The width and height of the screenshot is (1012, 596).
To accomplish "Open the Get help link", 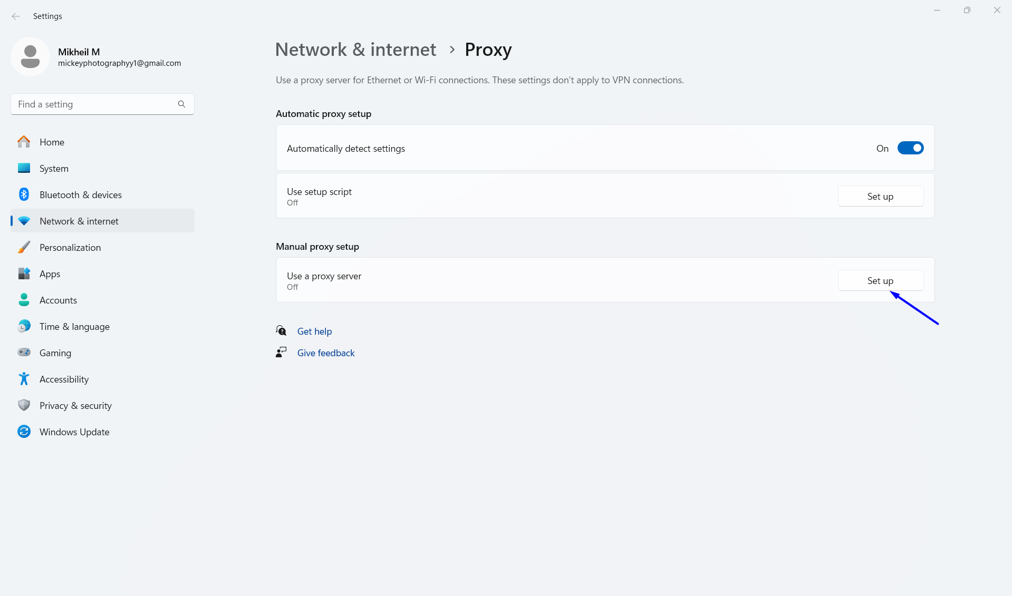I will [x=315, y=331].
